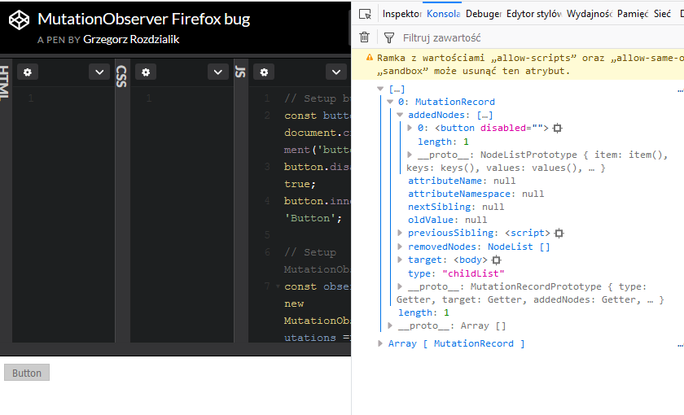684x415 pixels.
Task: Reveal body target node in inspector
Action: coord(496,260)
